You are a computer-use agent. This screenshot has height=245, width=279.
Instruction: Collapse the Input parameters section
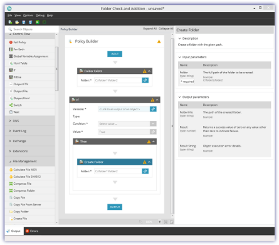pos(179,57)
